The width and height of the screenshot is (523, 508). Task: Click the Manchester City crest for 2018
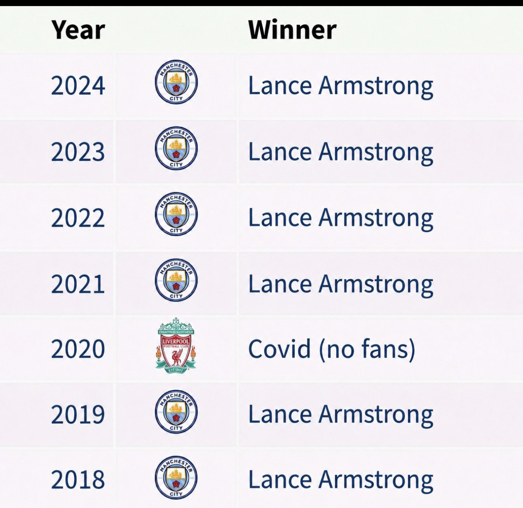(176, 477)
